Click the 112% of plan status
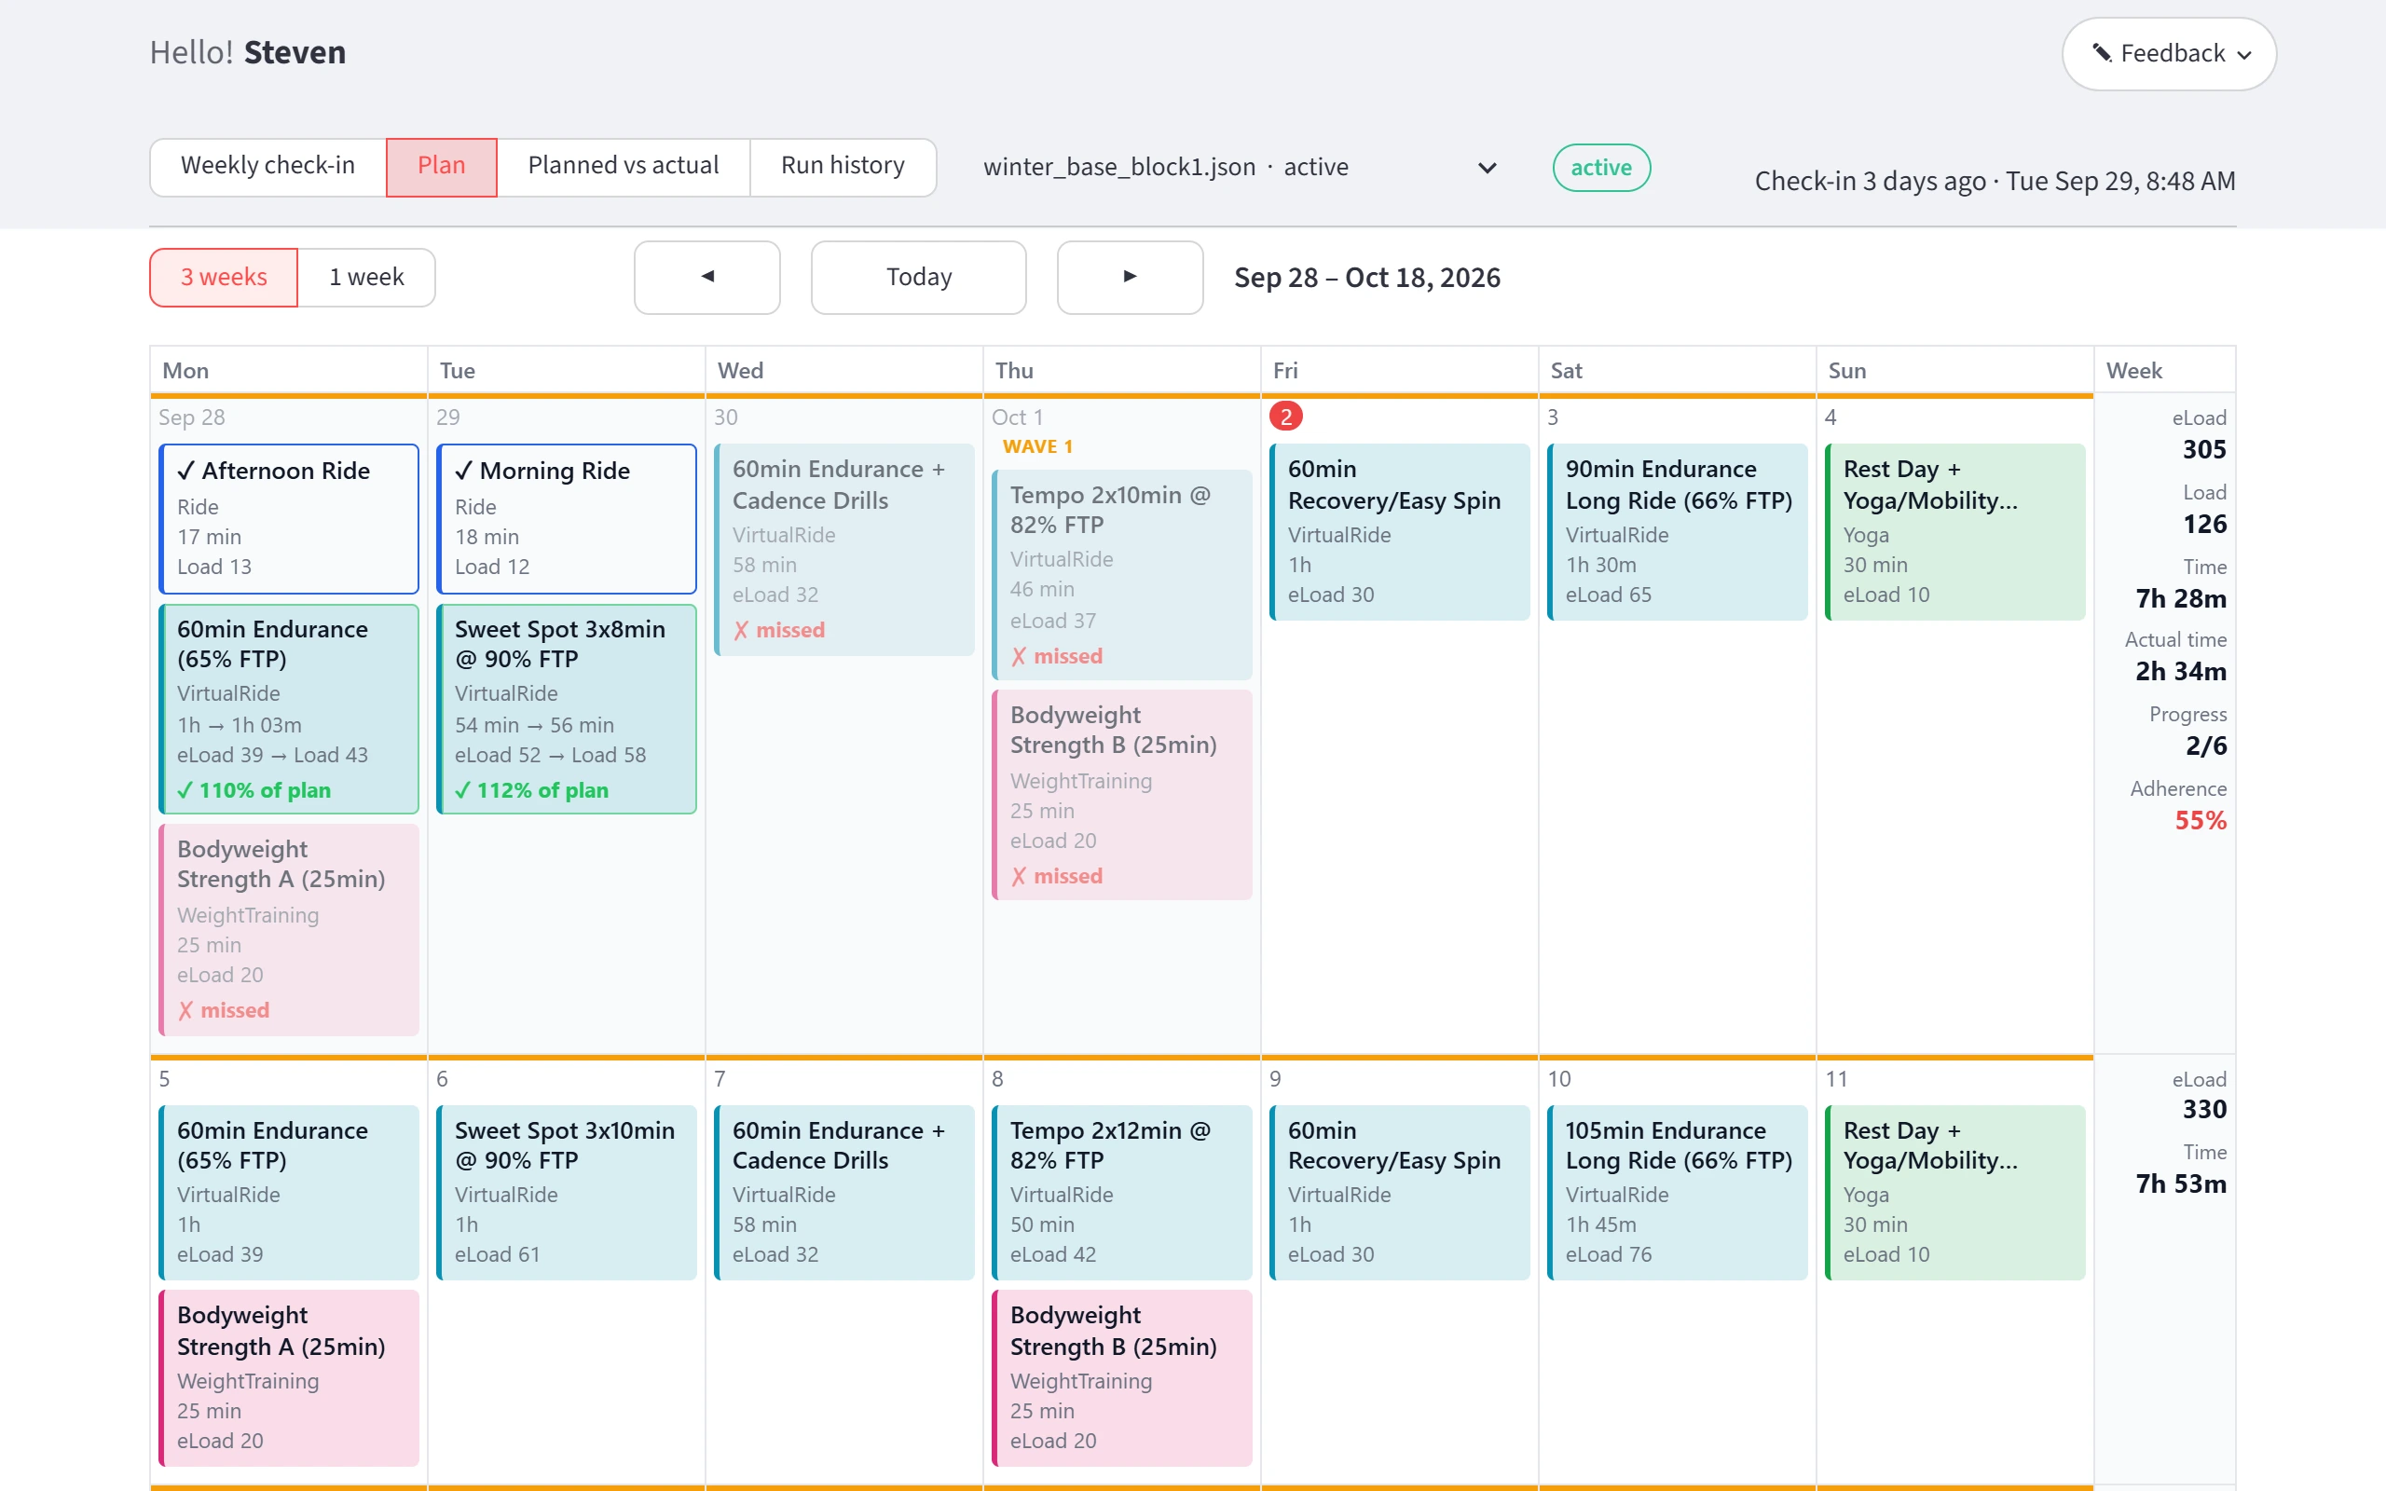This screenshot has width=2386, height=1491. (x=531, y=790)
